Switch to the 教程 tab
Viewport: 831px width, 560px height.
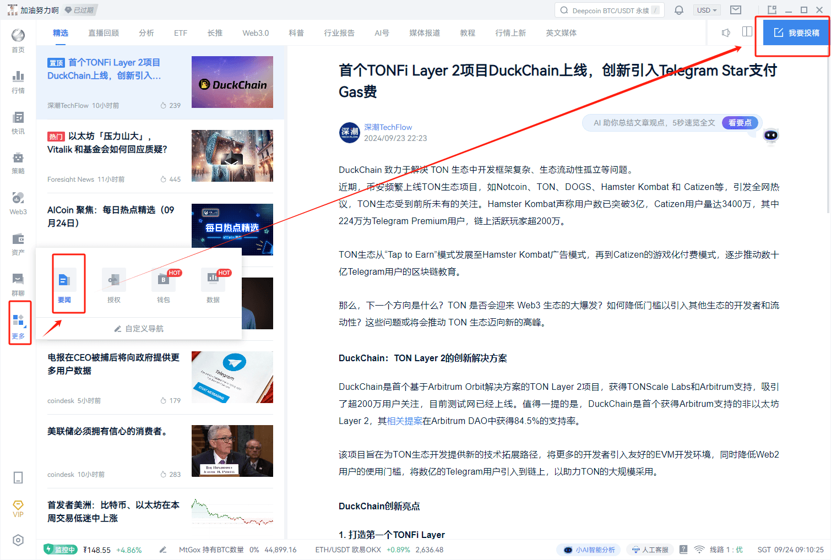[468, 33]
